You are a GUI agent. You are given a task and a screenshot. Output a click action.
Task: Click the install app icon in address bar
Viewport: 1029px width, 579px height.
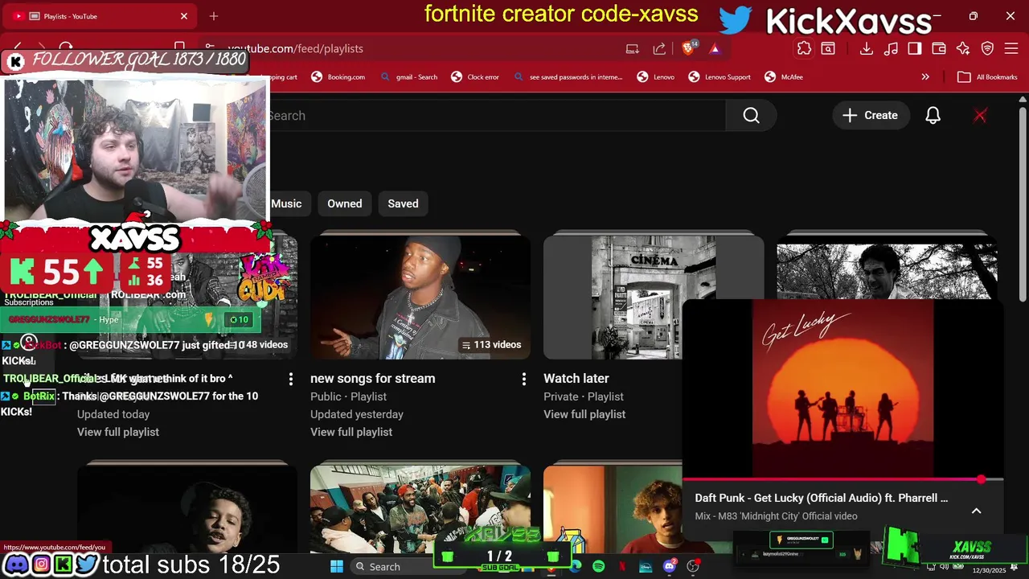633,49
